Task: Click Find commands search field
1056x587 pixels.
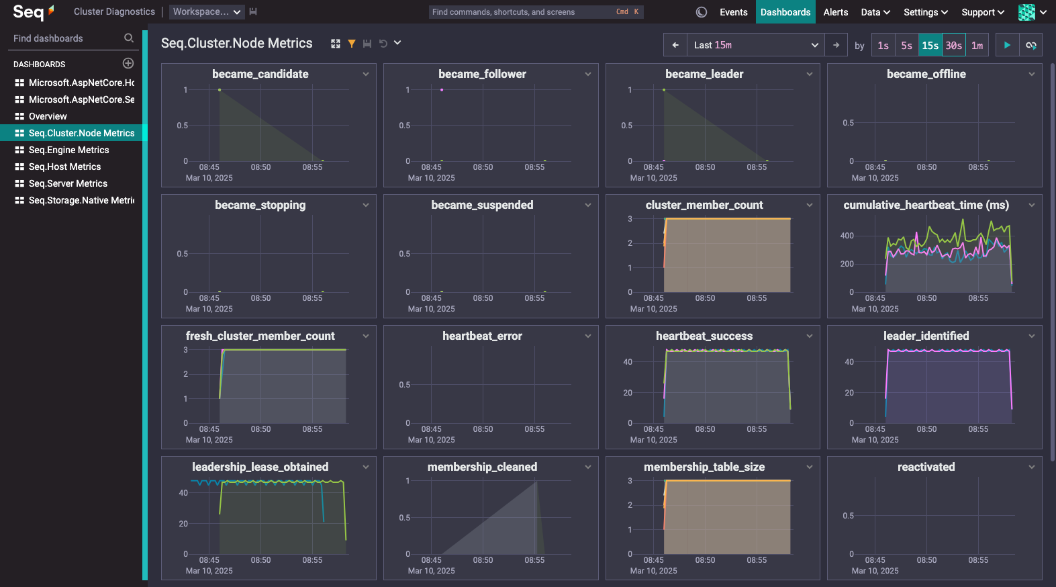Action: pyautogui.click(x=536, y=11)
